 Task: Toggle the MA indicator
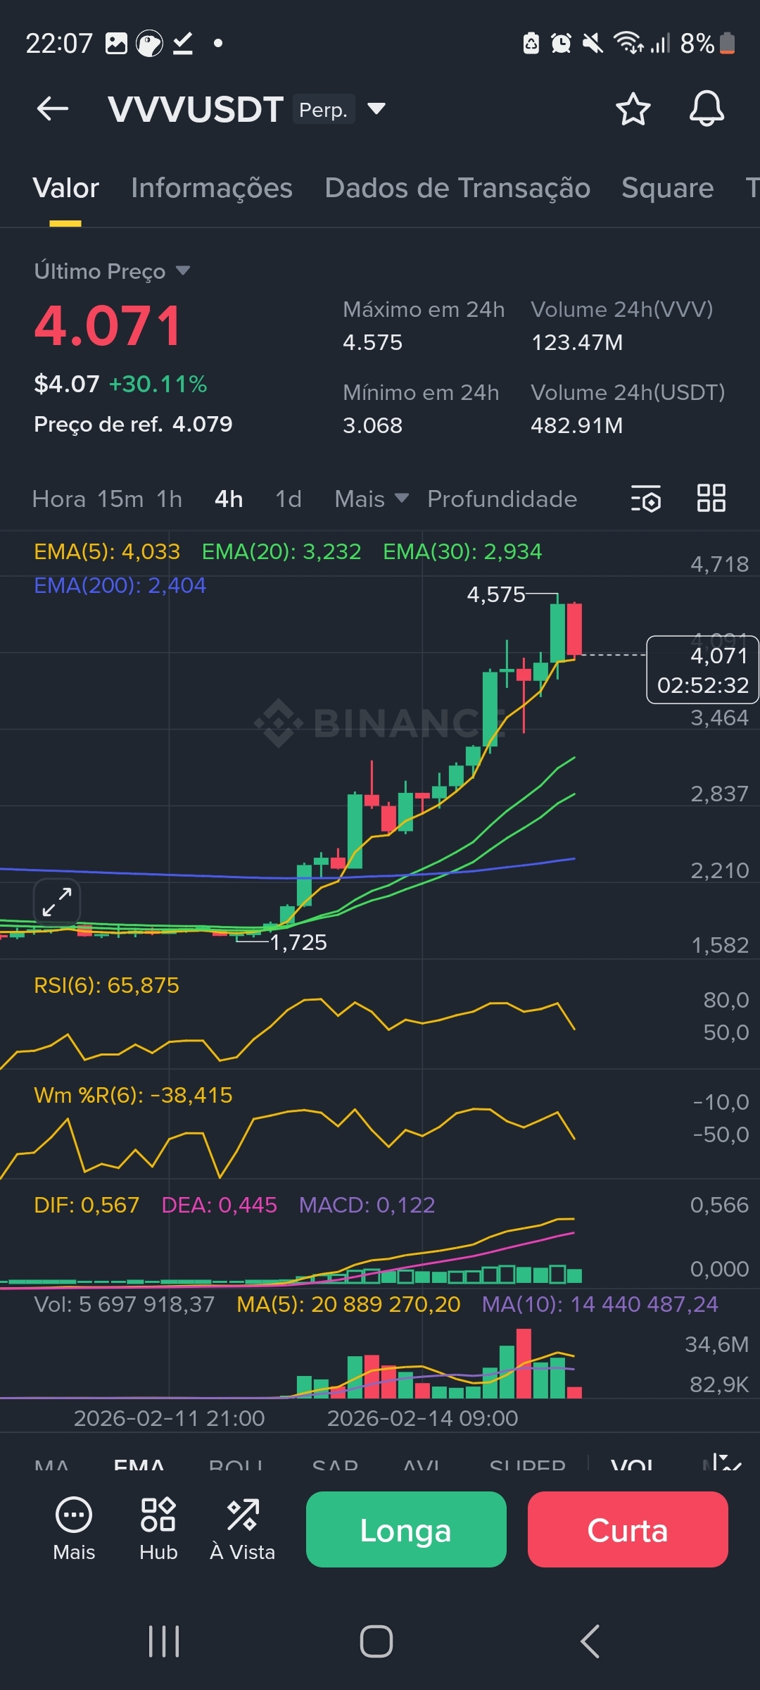click(x=51, y=1465)
